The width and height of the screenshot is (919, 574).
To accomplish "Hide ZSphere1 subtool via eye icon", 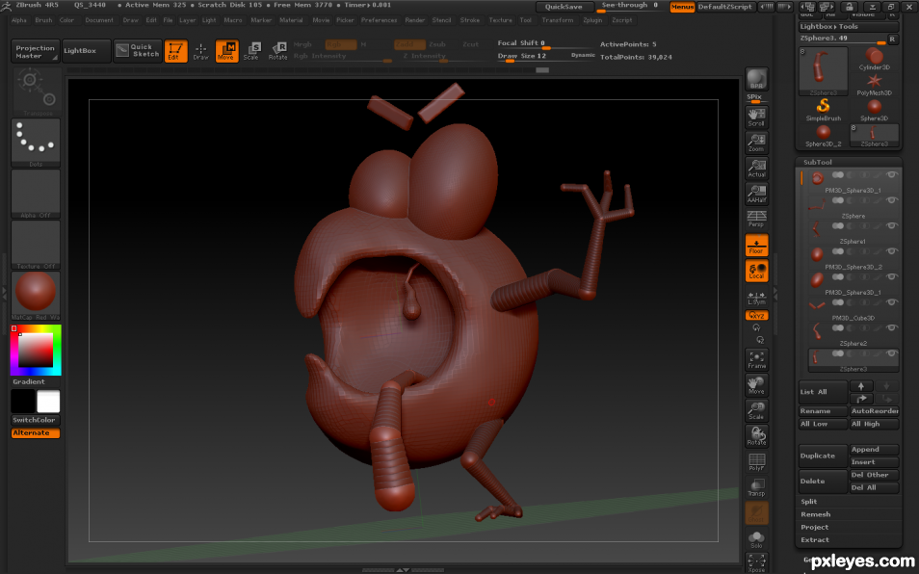I will coord(892,226).
